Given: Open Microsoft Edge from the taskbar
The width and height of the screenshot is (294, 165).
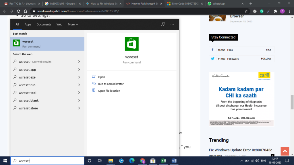Looking at the screenshot, I should pyautogui.click(x=132, y=161).
